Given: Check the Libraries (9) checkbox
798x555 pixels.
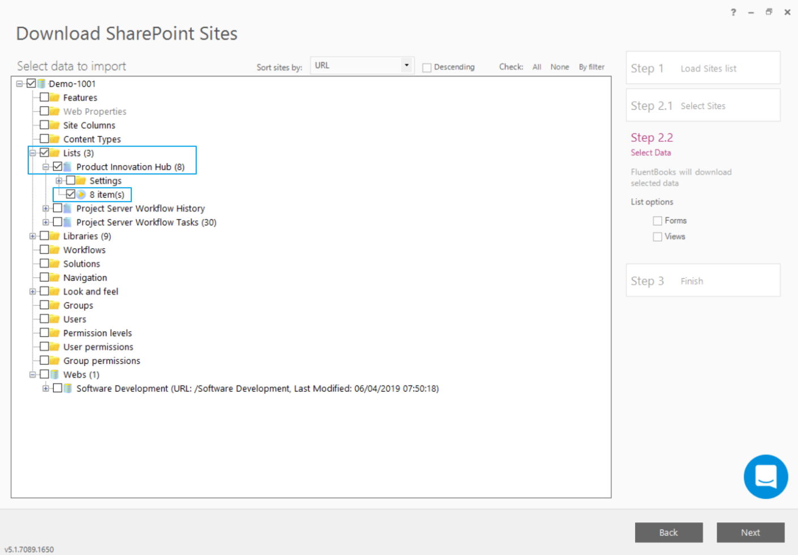Looking at the screenshot, I should coord(44,236).
